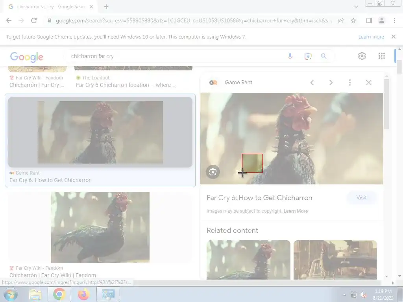The height and width of the screenshot is (302, 403).
Task: Show previous image in preview panel
Action: click(x=312, y=83)
